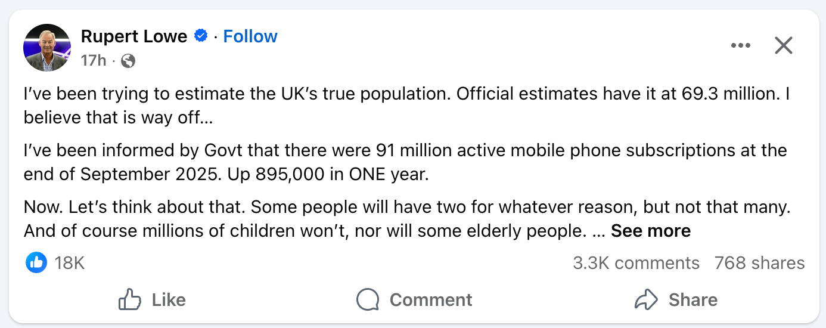826x328 pixels.
Task: Click the Comment speech bubble icon
Action: (368, 299)
